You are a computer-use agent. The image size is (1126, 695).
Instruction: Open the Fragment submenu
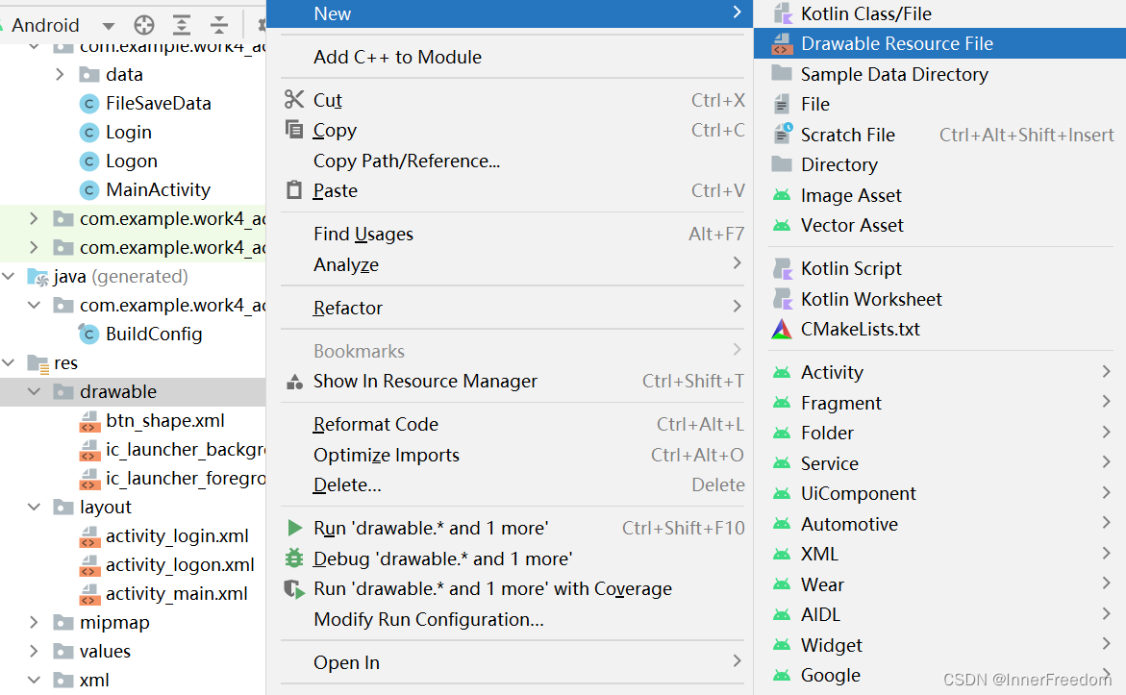click(x=940, y=403)
